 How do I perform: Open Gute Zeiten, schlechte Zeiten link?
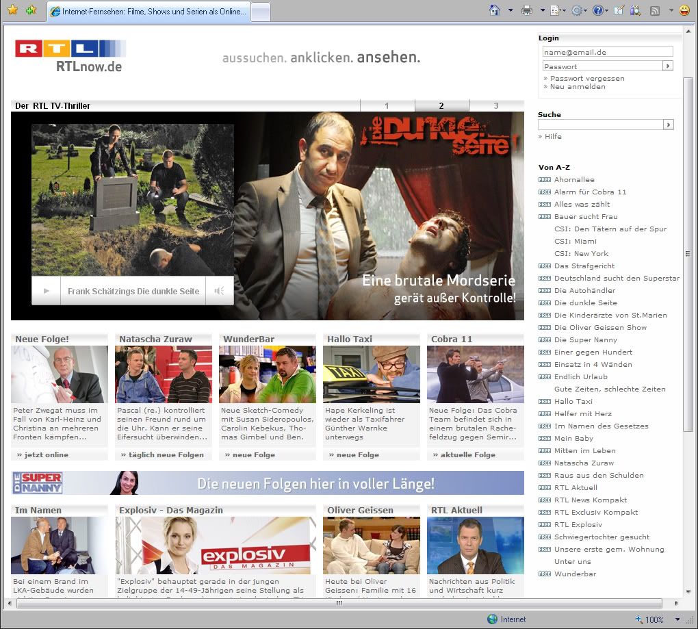click(610, 389)
